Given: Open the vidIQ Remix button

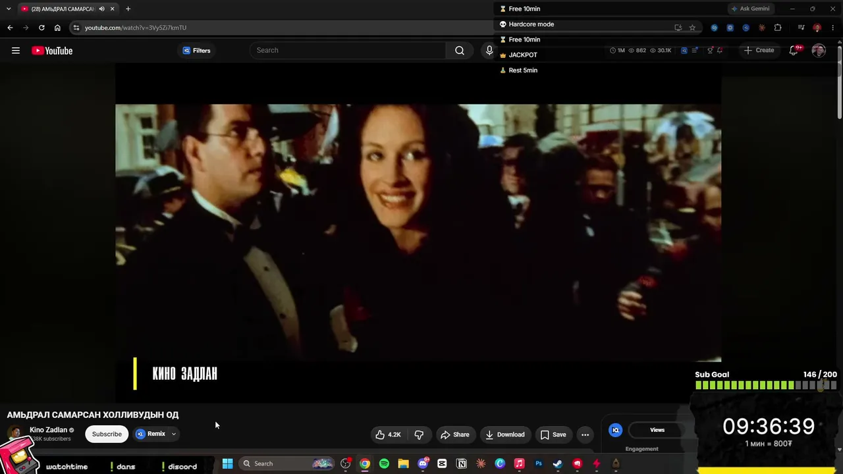Looking at the screenshot, I should click(x=151, y=434).
